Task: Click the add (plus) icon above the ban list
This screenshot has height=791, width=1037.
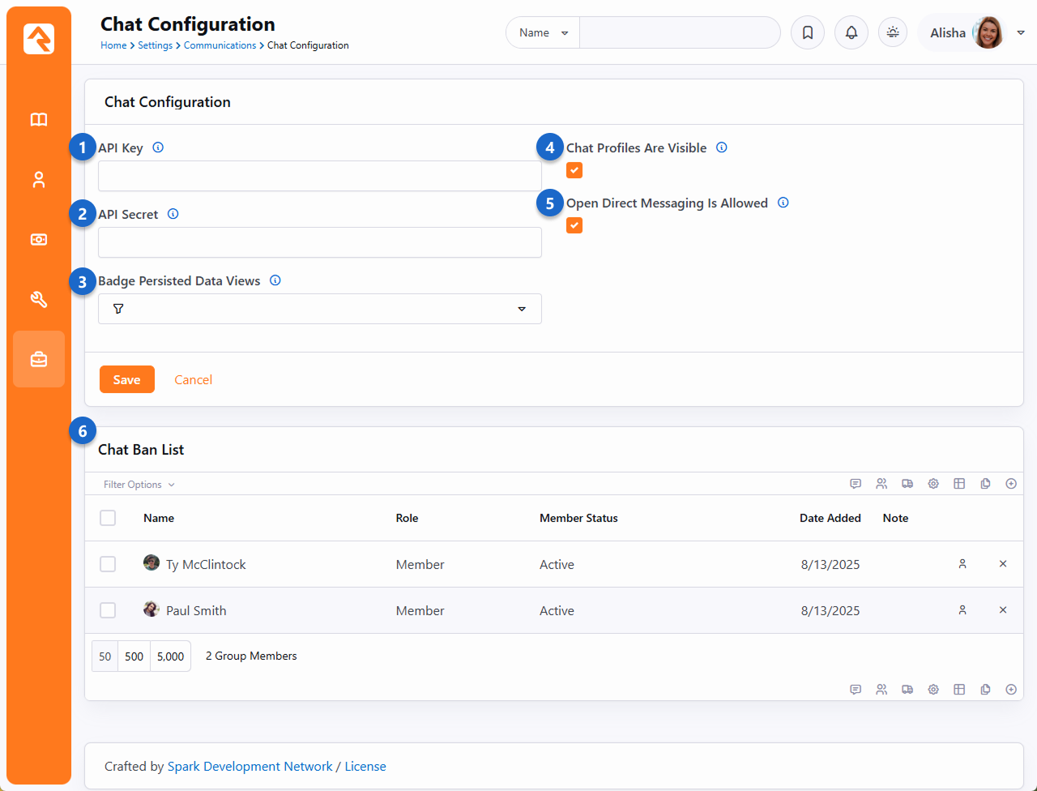Action: pyautogui.click(x=1011, y=484)
